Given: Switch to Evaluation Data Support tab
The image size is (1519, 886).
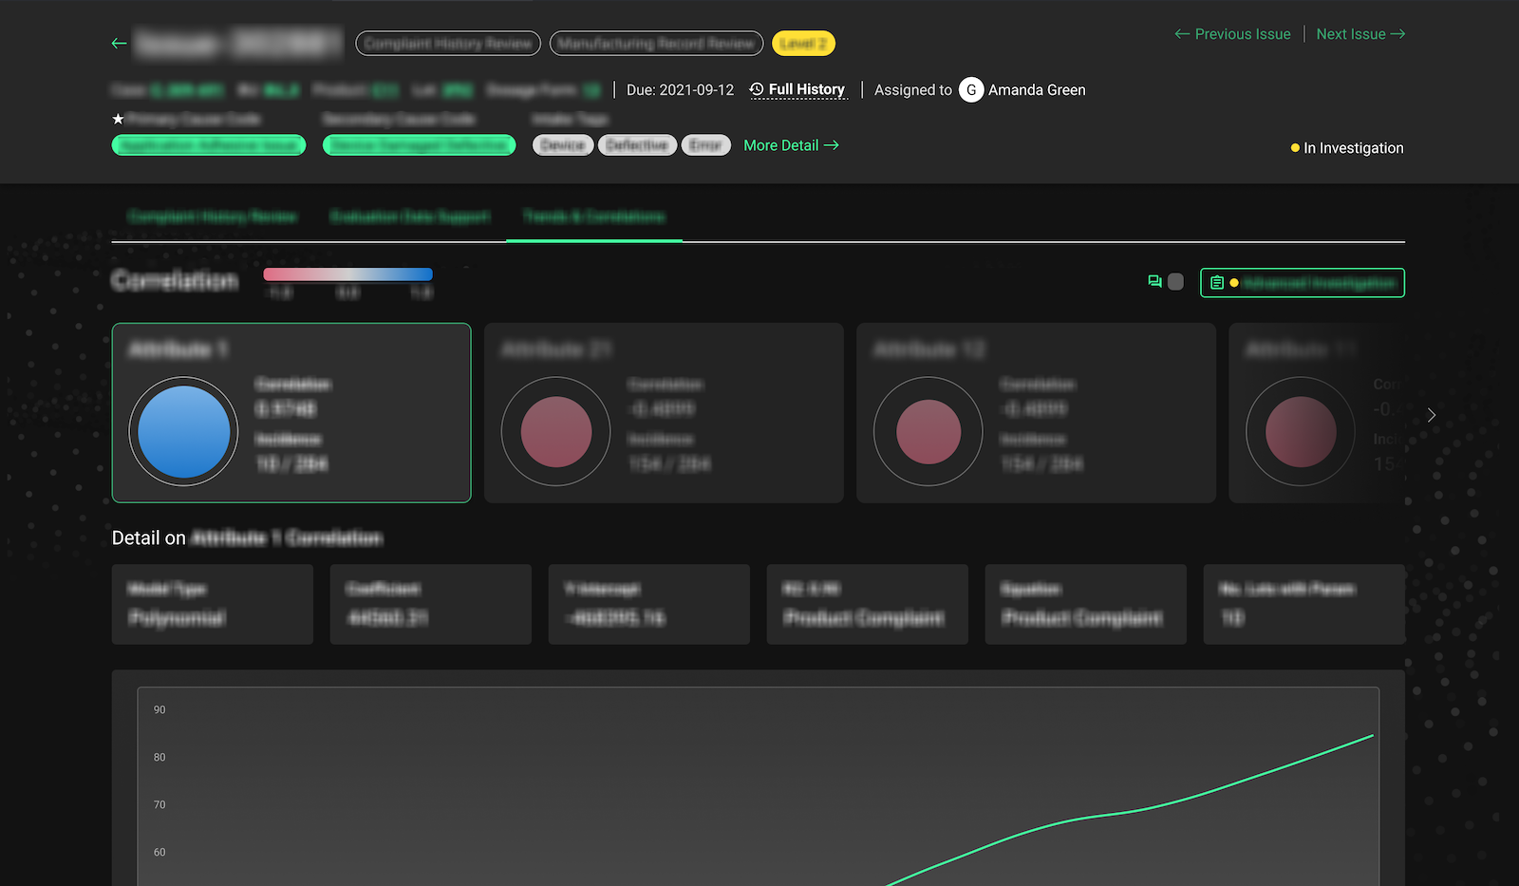Looking at the screenshot, I should 409,217.
